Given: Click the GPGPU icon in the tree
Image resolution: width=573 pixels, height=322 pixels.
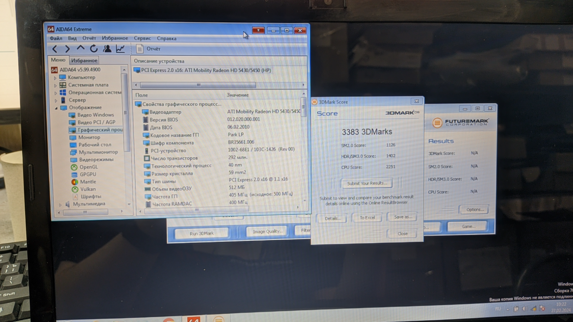Looking at the screenshot, I should (75, 174).
